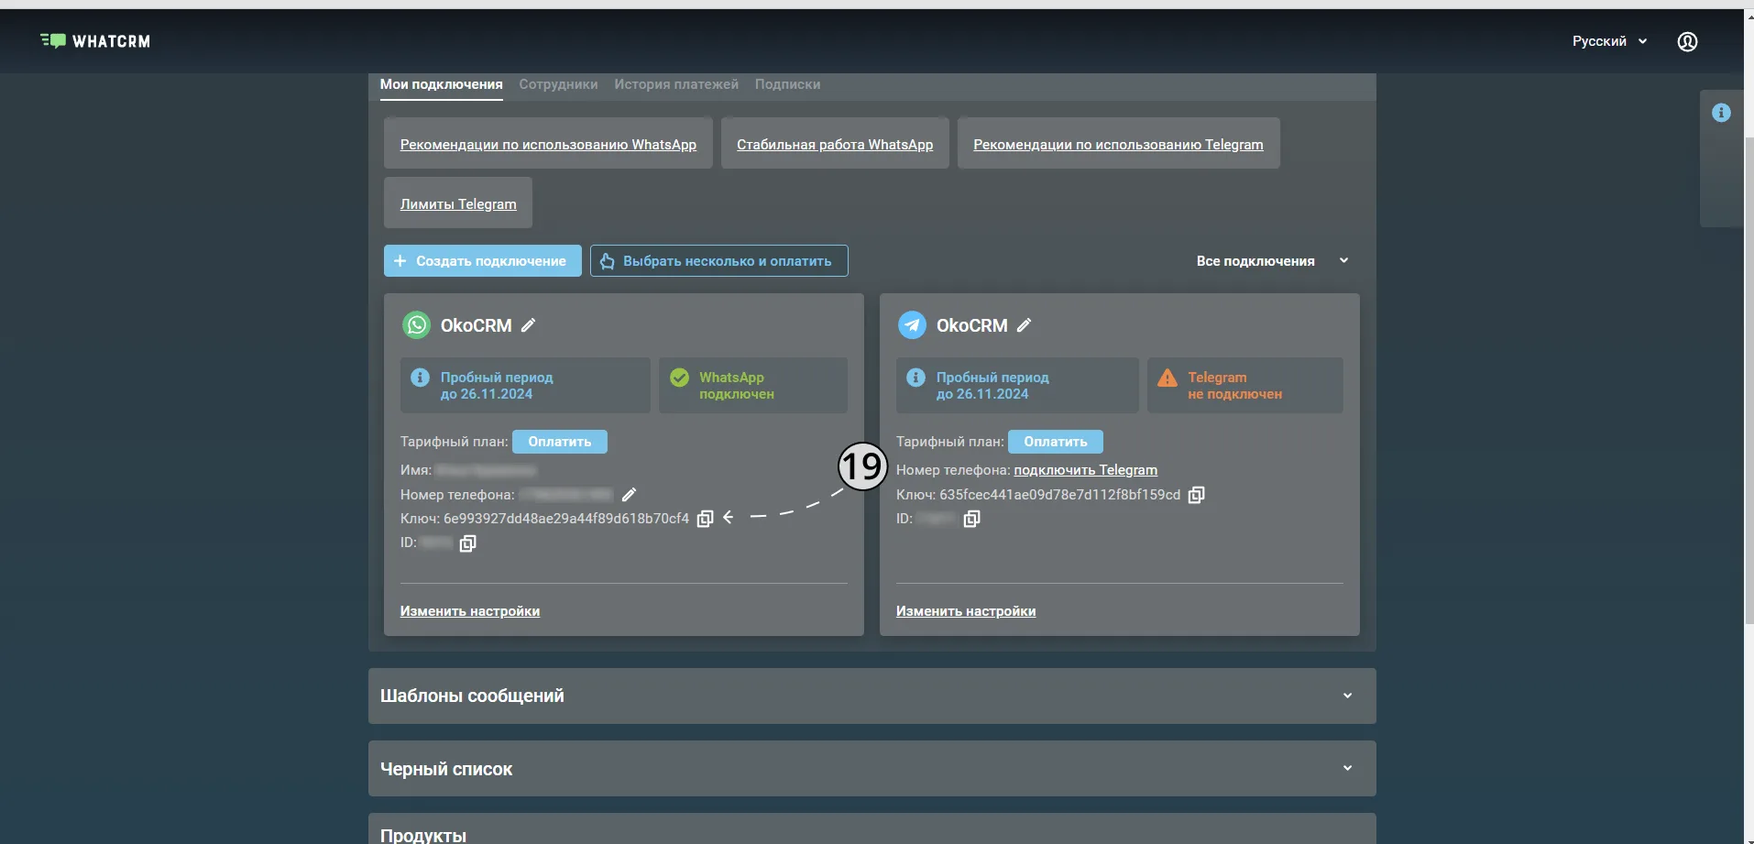This screenshot has height=844, width=1754.
Task: Switch to the Сотрудники tab
Action: point(558,84)
